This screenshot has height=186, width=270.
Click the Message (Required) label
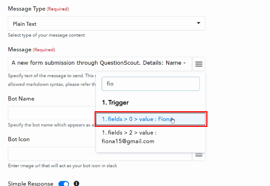[32, 49]
